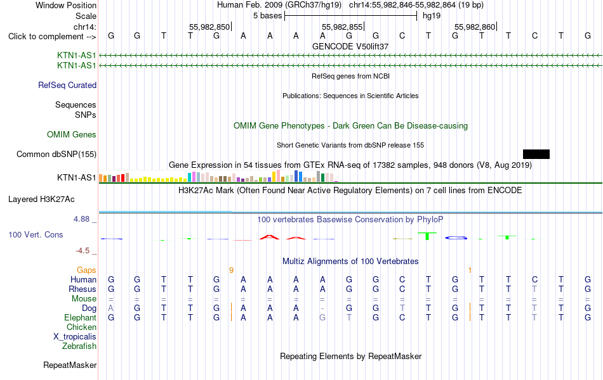Click Common dbSNP(155) track label
The width and height of the screenshot is (603, 380).
coord(56,155)
